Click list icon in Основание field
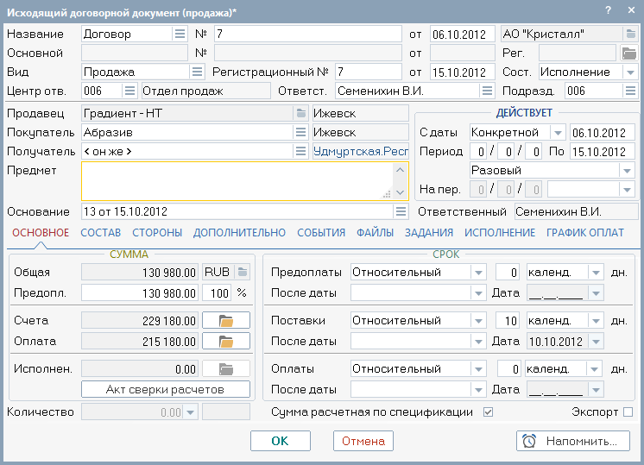The height and width of the screenshot is (465, 644). tap(401, 211)
